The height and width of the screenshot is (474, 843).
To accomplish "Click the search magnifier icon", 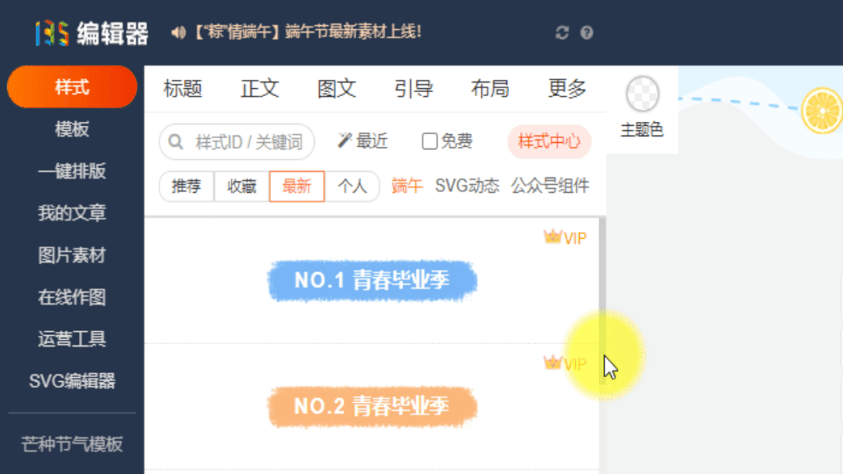I will point(175,142).
